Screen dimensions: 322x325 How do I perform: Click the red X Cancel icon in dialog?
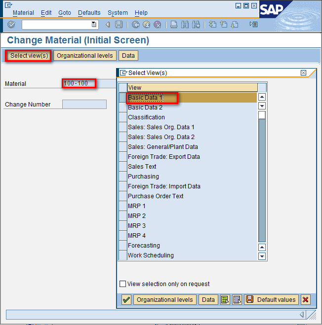click(306, 300)
